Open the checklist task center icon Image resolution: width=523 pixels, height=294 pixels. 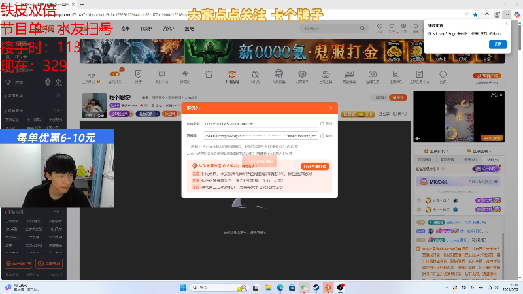click(419, 74)
